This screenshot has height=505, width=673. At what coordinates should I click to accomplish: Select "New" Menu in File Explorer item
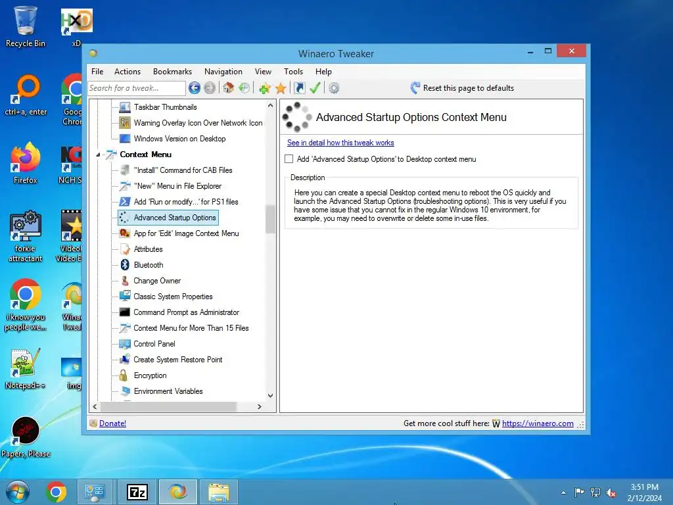coord(177,186)
